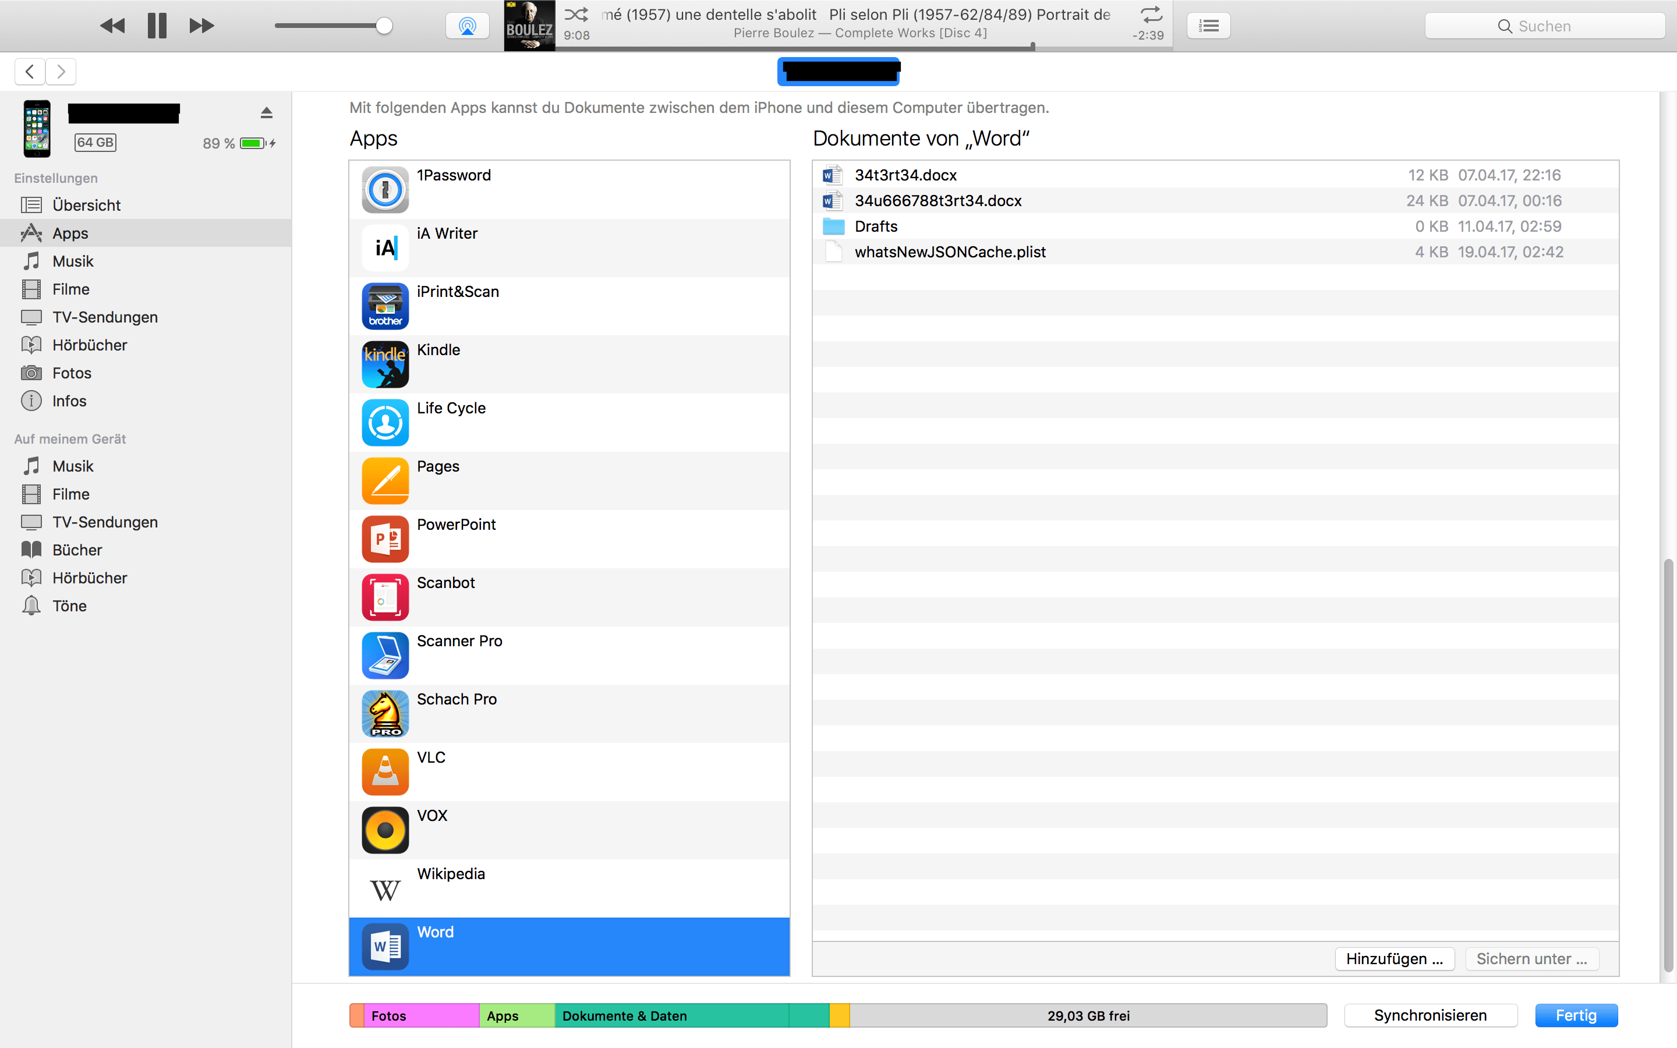Screen dimensions: 1677x1048
Task: Select the Scanbot app icon
Action: tap(385, 597)
